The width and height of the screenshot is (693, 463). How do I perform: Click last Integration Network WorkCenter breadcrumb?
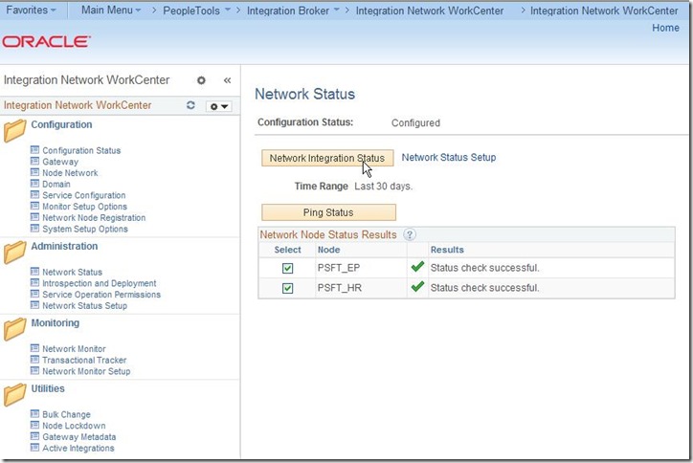pyautogui.click(x=604, y=11)
